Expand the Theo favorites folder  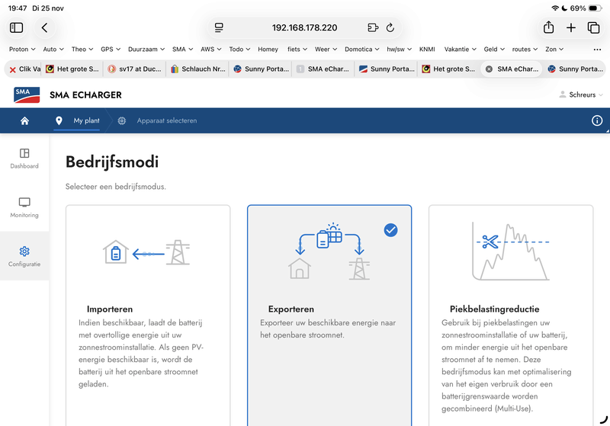point(82,50)
